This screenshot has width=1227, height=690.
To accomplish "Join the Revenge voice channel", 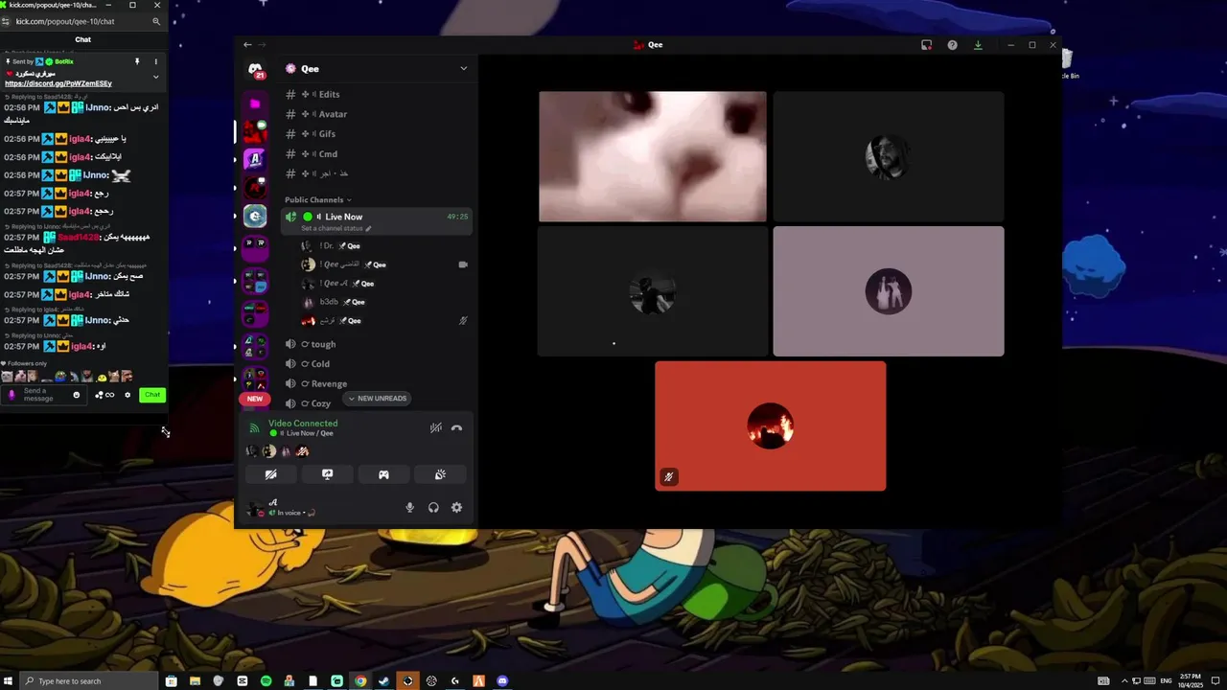I will (x=376, y=384).
